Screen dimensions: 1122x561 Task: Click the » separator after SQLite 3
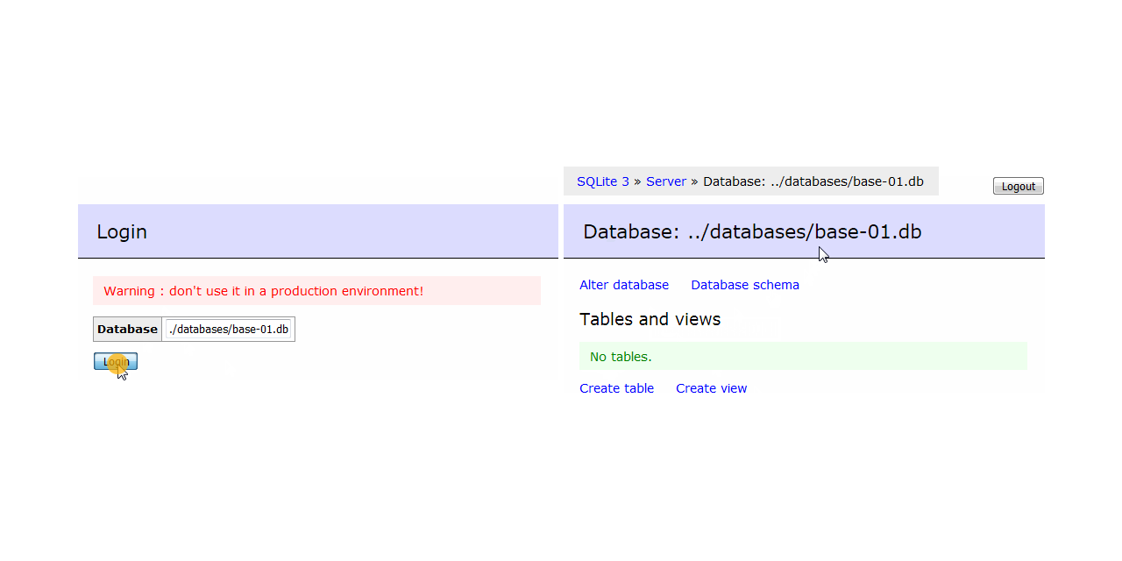[x=637, y=181]
